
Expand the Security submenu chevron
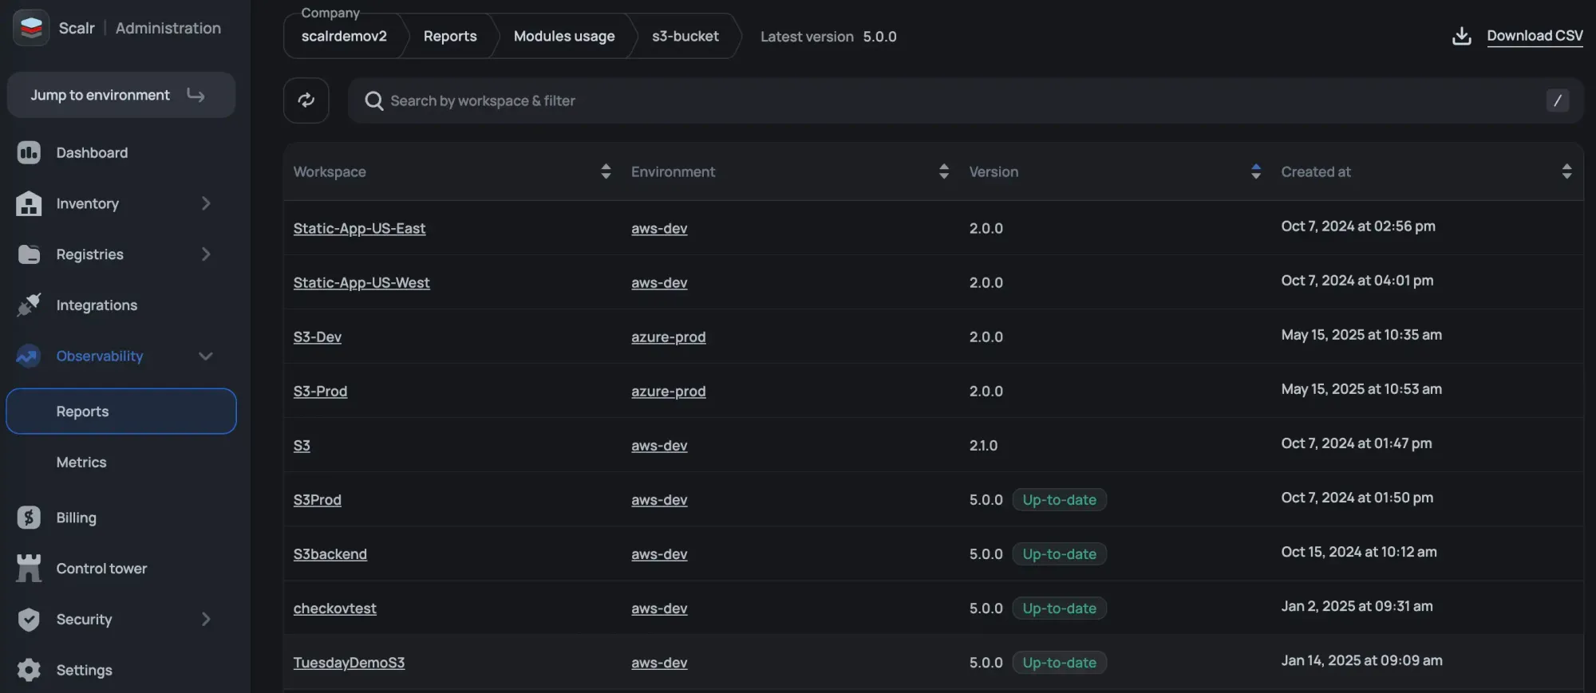[206, 620]
